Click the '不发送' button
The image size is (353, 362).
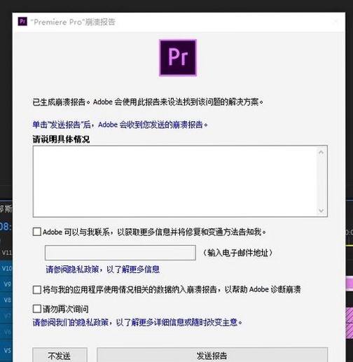pos(60,355)
